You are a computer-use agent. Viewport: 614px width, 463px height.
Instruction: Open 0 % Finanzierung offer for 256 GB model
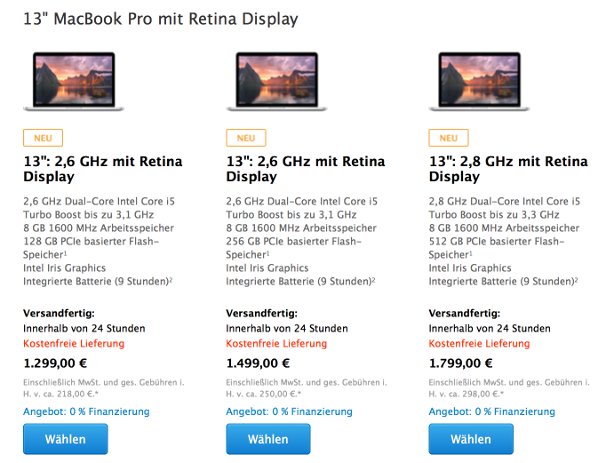(289, 411)
